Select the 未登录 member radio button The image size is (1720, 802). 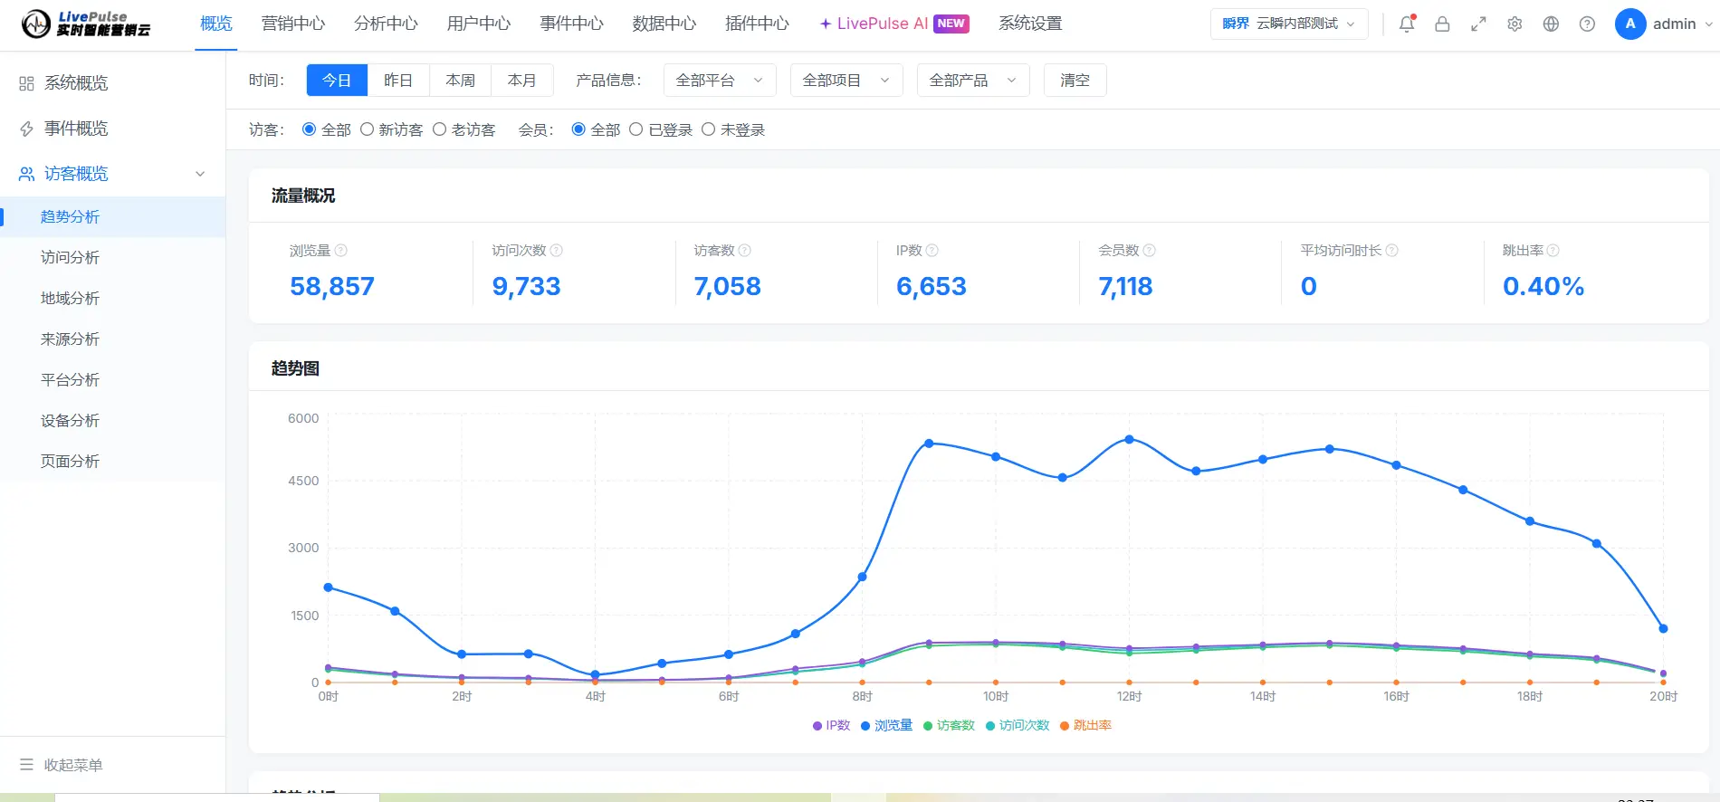coord(709,129)
